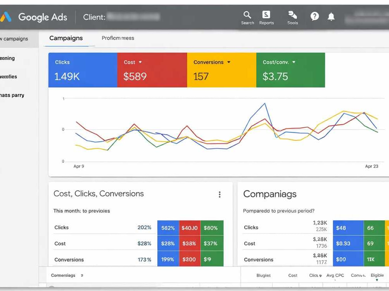Click the red '$200' cell
389x291 pixels.
point(189,259)
